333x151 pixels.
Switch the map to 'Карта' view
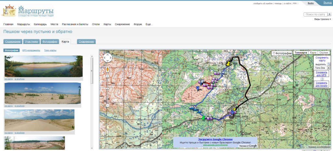(313, 53)
